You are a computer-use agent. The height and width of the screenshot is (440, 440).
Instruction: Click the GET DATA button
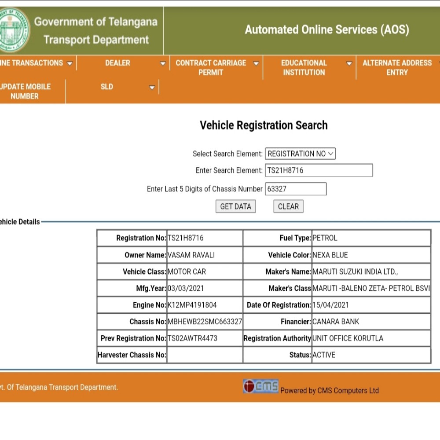(235, 206)
